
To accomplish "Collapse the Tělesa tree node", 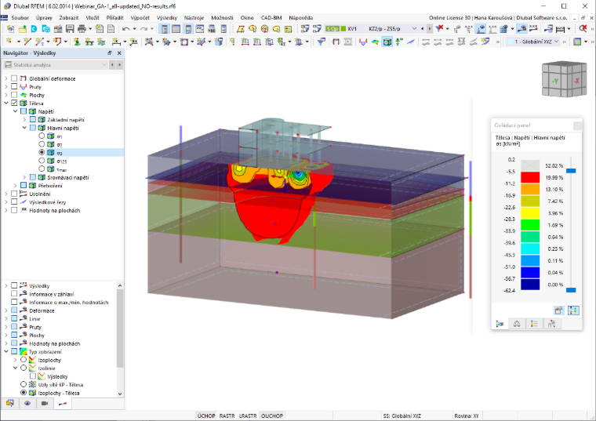I will 6,103.
